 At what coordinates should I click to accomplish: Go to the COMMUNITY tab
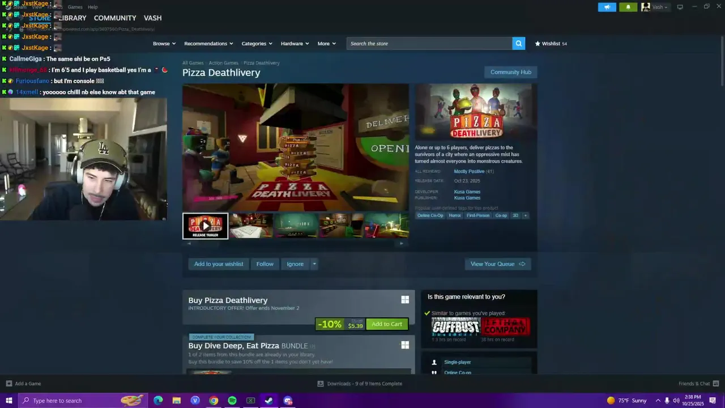(115, 18)
